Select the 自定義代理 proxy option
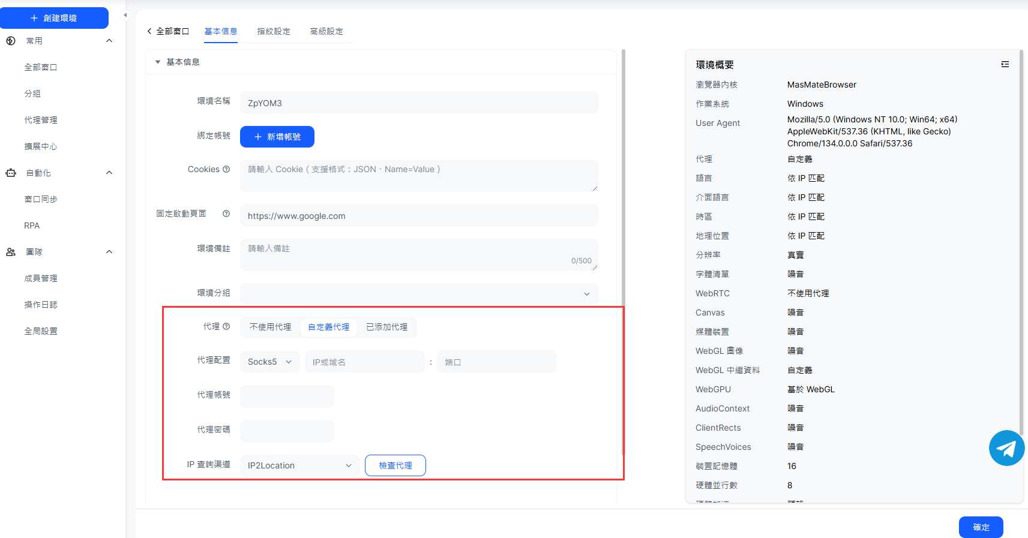Screen dimensions: 1028x538 point(328,327)
